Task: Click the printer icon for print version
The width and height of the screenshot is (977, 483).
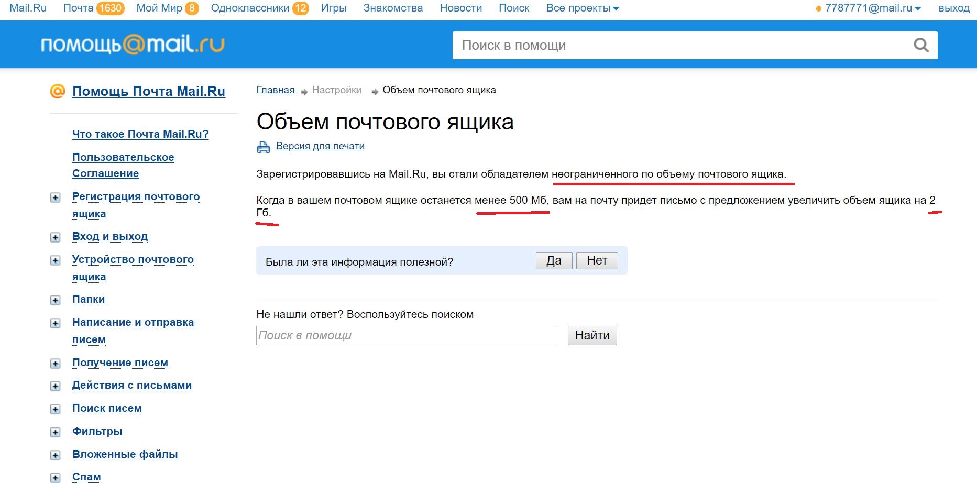Action: [x=263, y=147]
